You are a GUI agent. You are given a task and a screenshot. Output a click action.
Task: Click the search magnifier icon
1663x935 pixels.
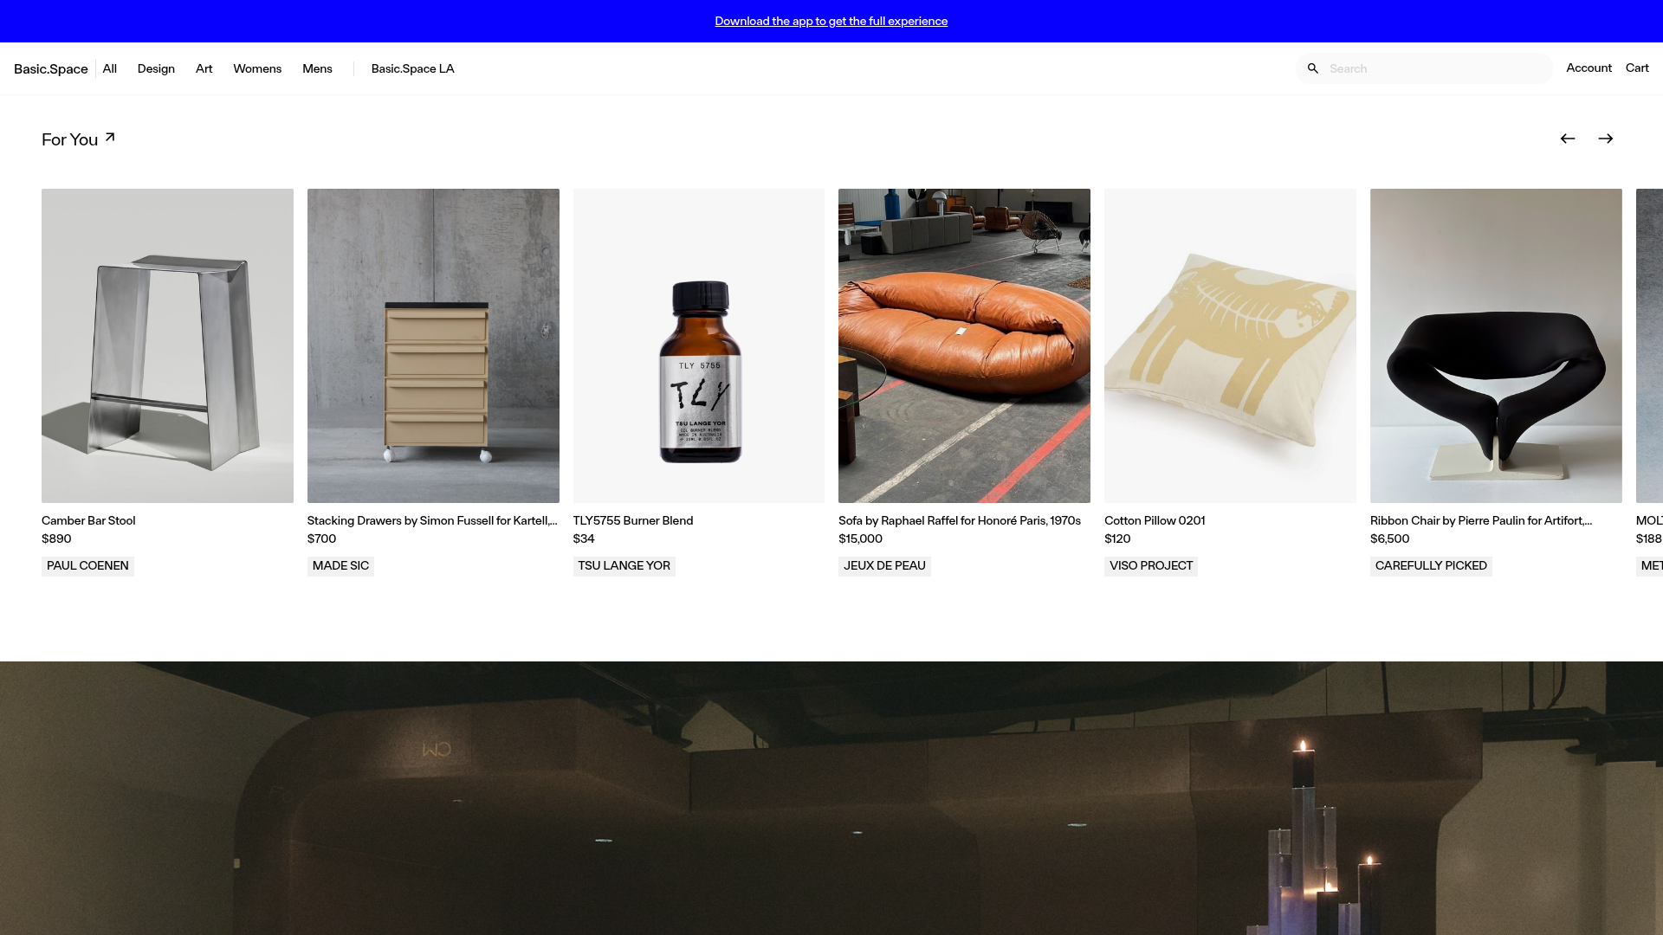click(1313, 68)
